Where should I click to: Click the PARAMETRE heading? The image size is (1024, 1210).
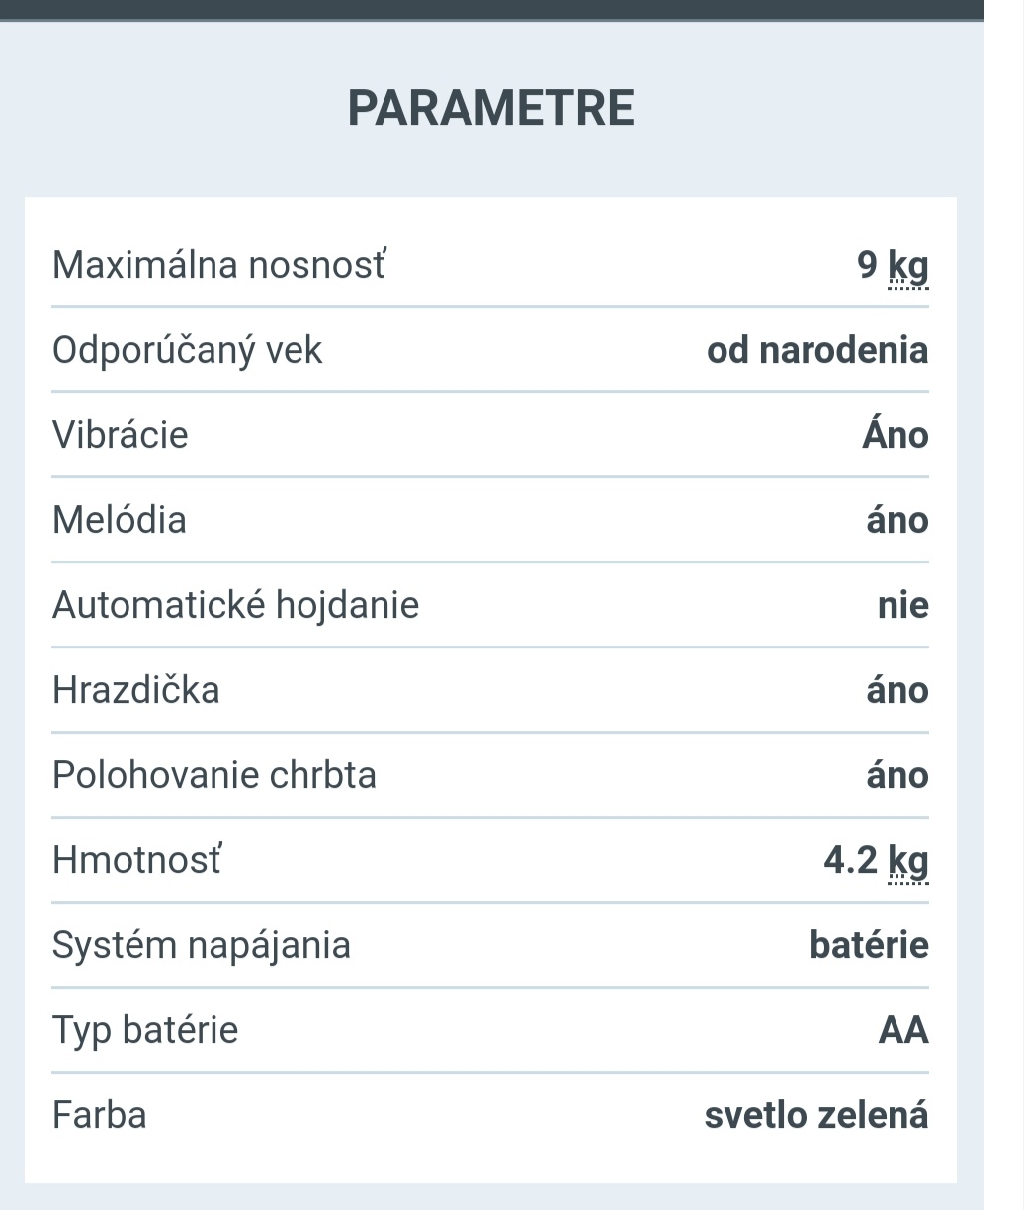pyautogui.click(x=490, y=108)
